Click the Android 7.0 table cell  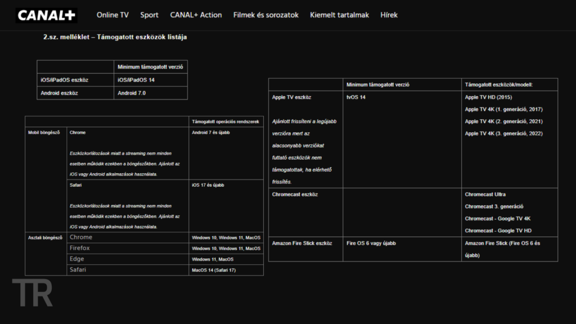tap(132, 93)
